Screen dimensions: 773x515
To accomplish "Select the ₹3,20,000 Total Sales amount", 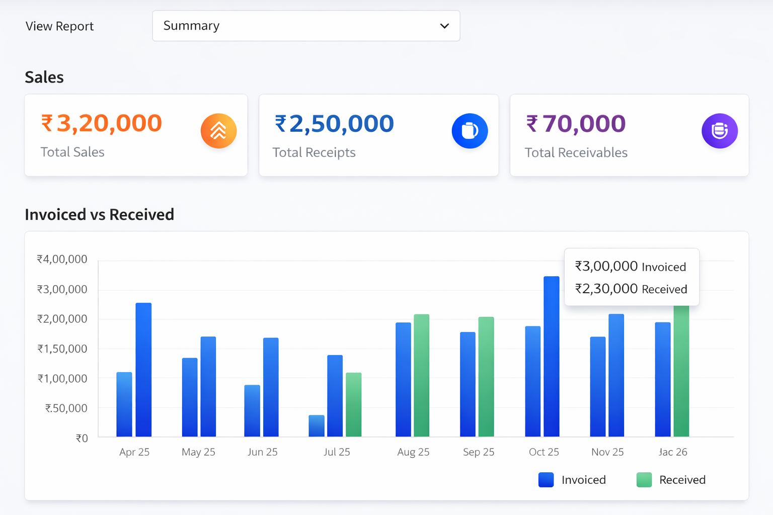I will [x=101, y=123].
